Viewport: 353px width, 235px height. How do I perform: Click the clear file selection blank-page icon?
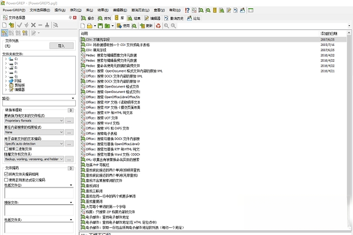[4, 25]
